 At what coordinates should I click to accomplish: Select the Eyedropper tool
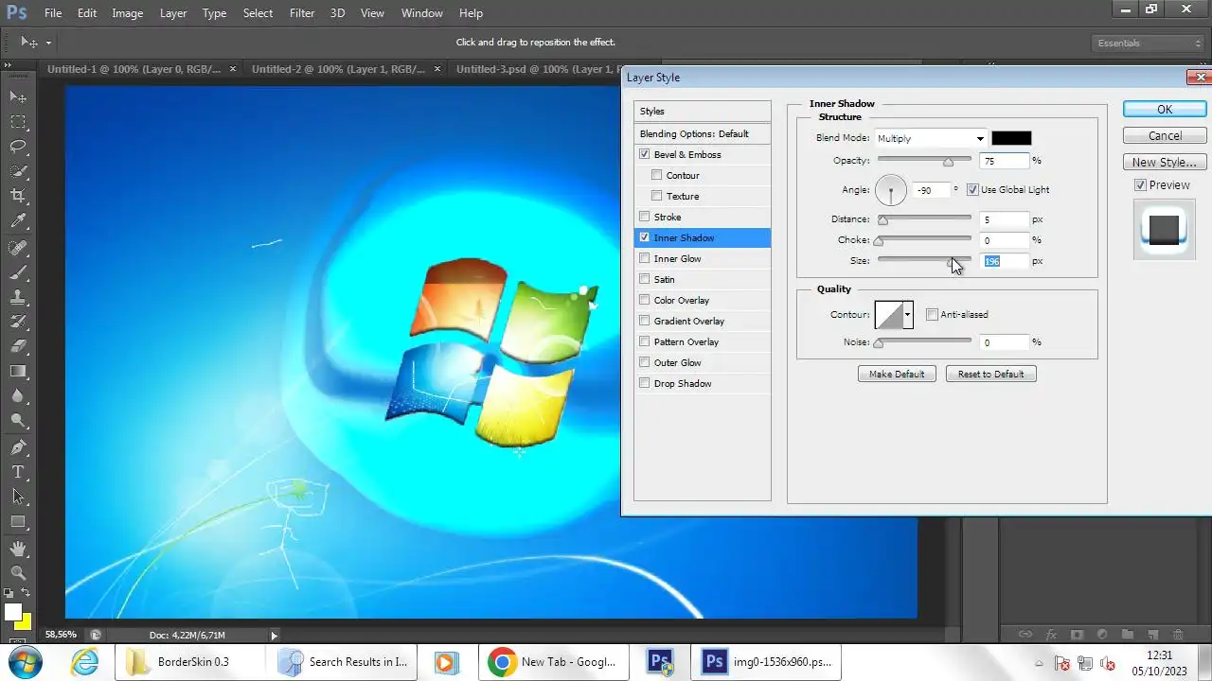tap(18, 221)
